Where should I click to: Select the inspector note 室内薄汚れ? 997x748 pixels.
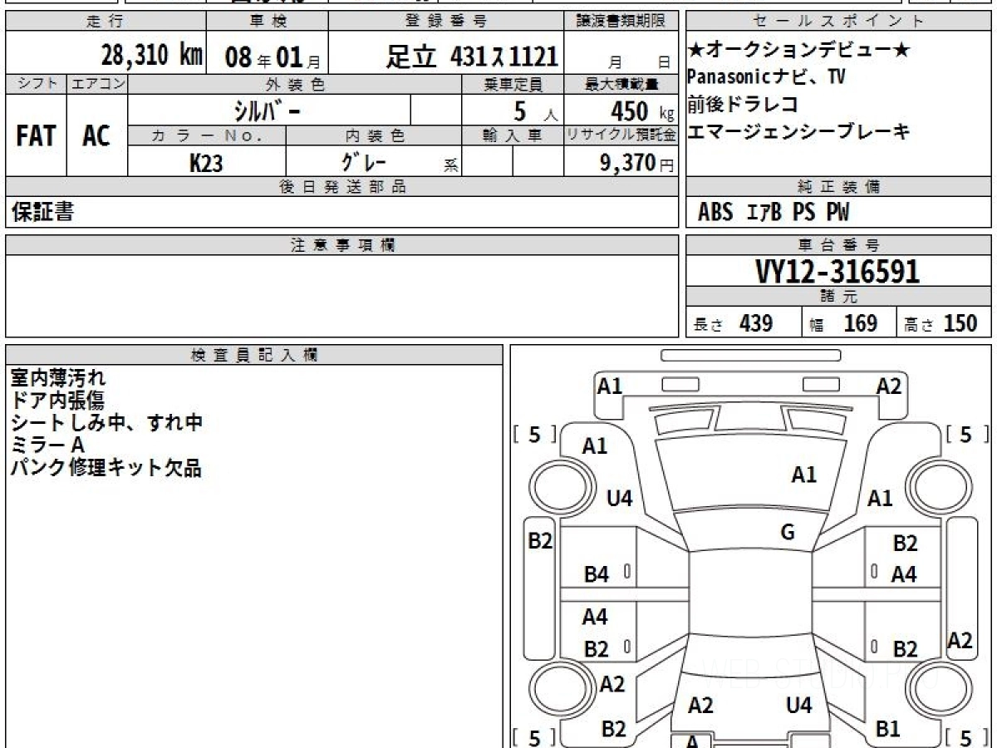[x=58, y=378]
